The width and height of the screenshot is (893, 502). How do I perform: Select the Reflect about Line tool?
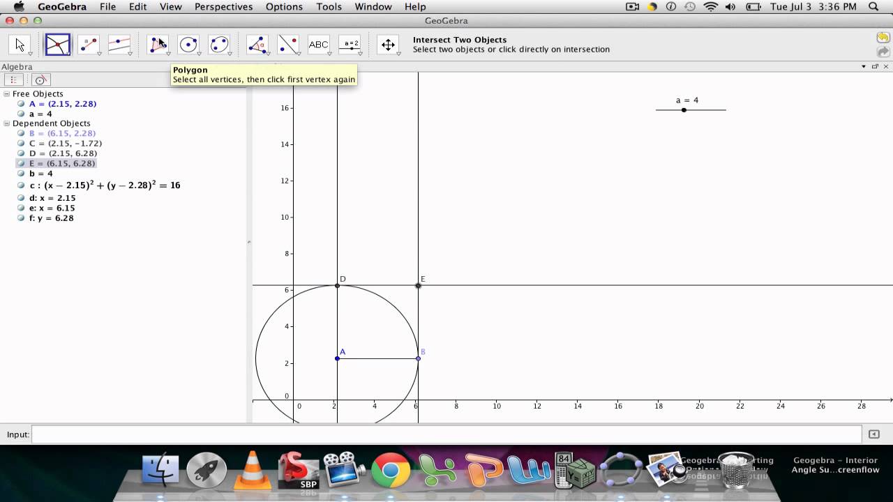pyautogui.click(x=288, y=45)
